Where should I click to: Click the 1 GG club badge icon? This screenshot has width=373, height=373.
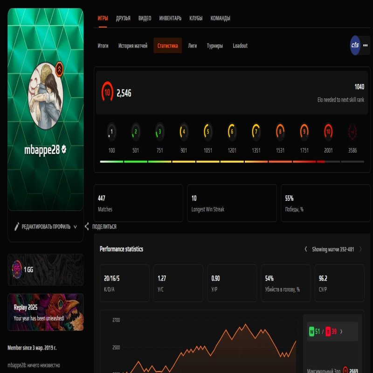(17, 269)
